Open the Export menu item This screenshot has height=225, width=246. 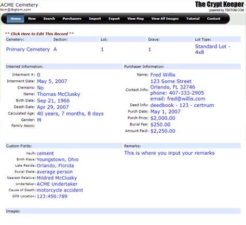pos(114,19)
